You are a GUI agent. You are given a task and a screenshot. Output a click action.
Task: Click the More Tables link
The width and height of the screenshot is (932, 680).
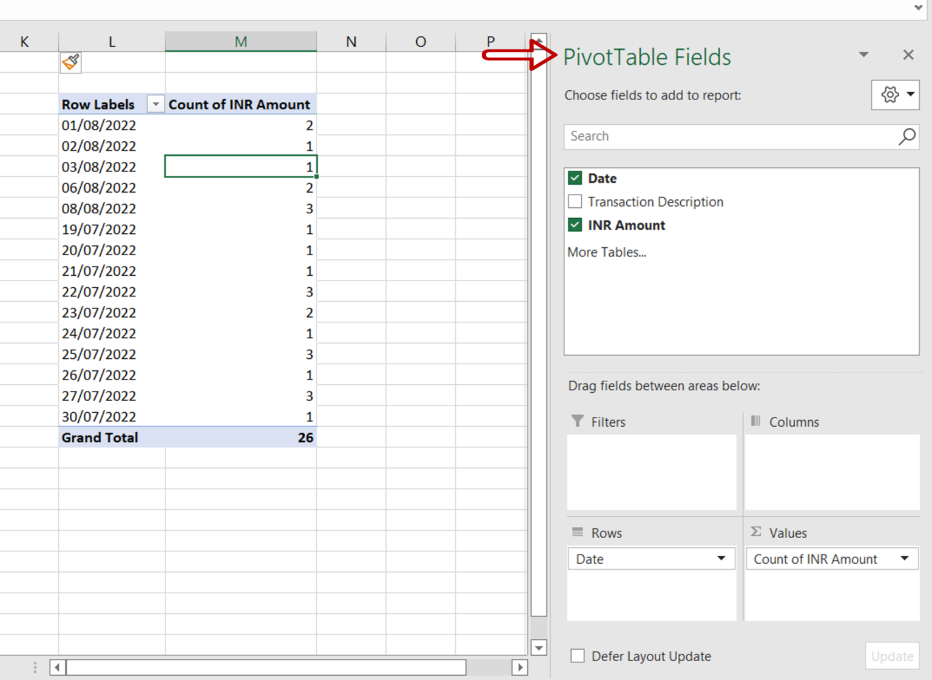click(x=606, y=252)
